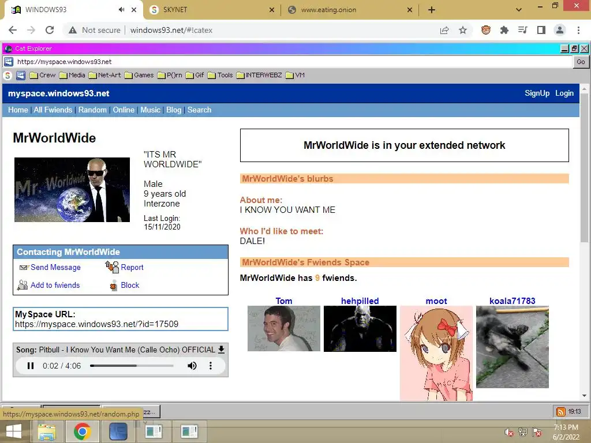Click the Login link
The image size is (591, 443).
pos(564,93)
